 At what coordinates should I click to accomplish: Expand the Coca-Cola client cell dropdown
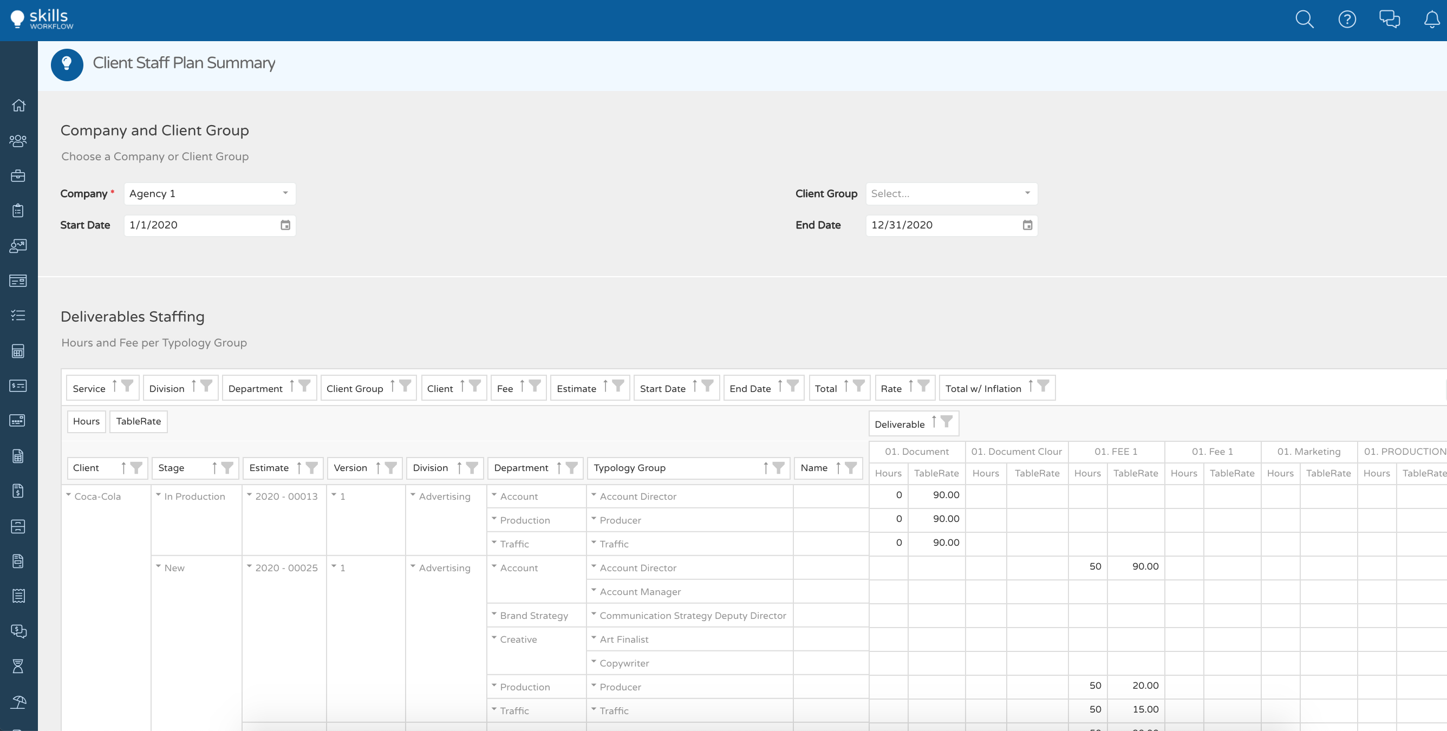point(68,495)
